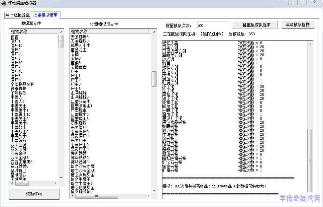Click the 读取模拟怪物 button
The height and width of the screenshot is (207, 323).
pos(298,25)
